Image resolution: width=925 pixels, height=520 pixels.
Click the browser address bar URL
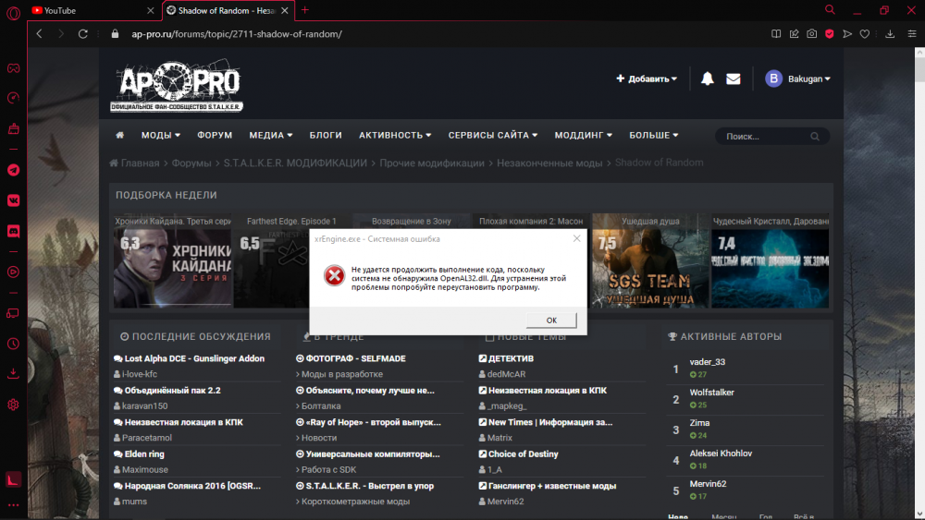coord(237,34)
